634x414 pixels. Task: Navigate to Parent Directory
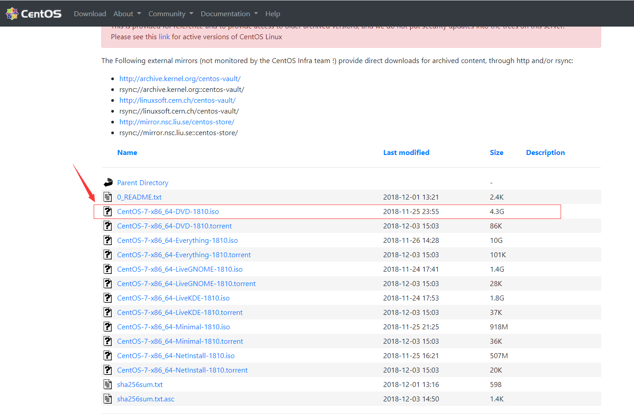click(143, 182)
